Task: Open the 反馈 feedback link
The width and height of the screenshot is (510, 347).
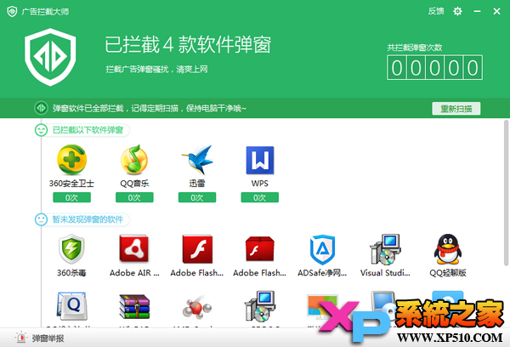Action: pos(436,11)
